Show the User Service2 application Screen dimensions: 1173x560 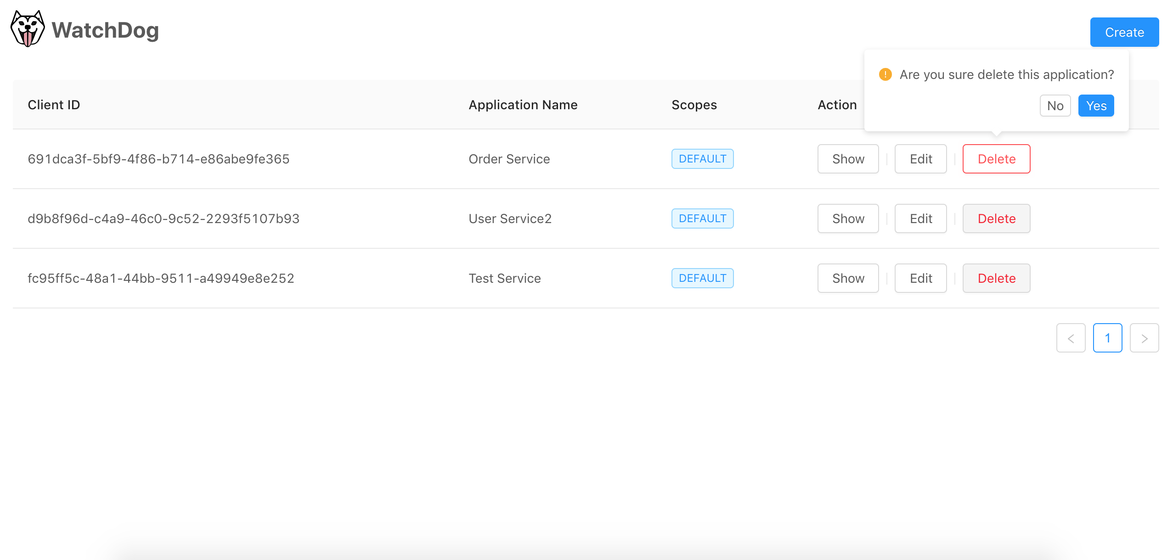[848, 219]
